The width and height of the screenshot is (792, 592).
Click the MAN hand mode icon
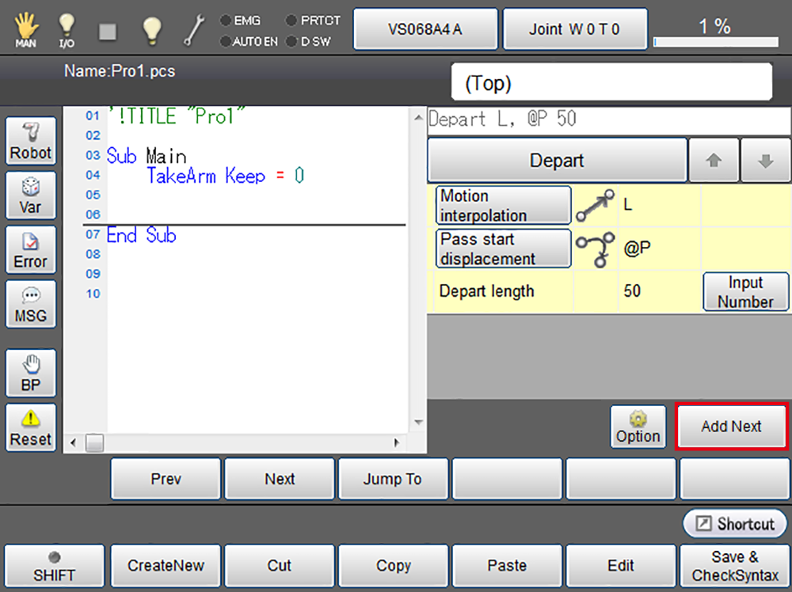click(26, 29)
